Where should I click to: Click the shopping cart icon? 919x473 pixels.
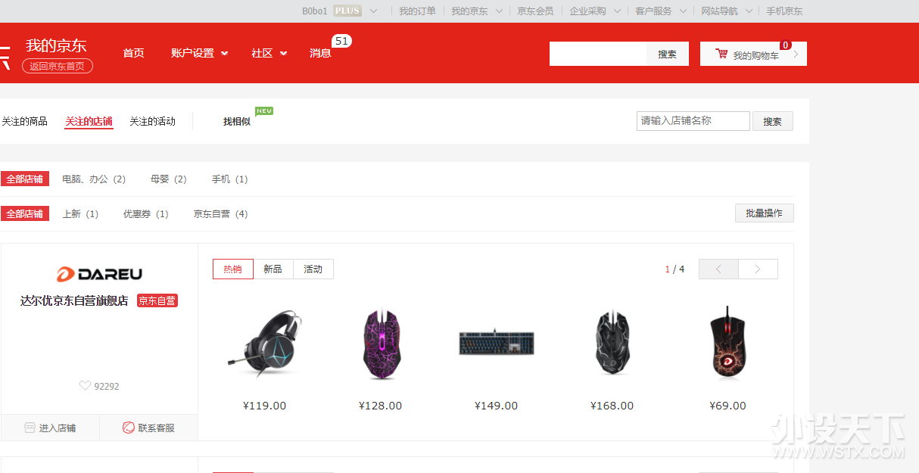tap(721, 54)
